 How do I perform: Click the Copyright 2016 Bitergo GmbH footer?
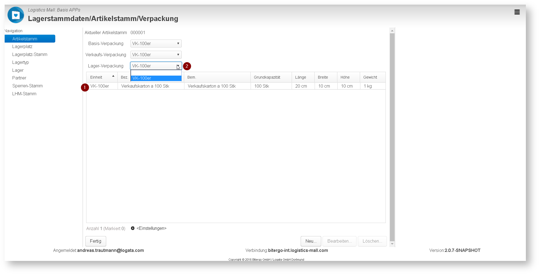tap(266, 260)
